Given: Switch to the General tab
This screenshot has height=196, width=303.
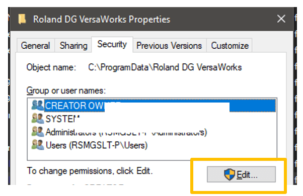Looking at the screenshot, I should click(x=35, y=46).
